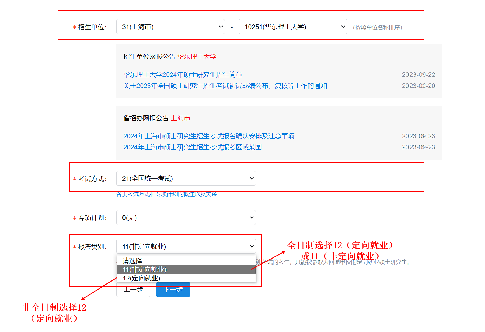This screenshot has width=485, height=332.
Task: Select 请选择 option in dropdown list
Action: coord(186,260)
